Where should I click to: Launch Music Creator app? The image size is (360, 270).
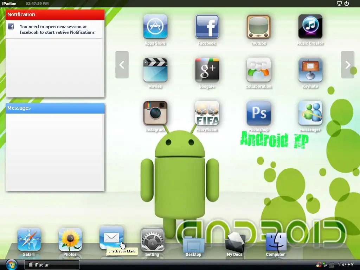tap(310, 26)
